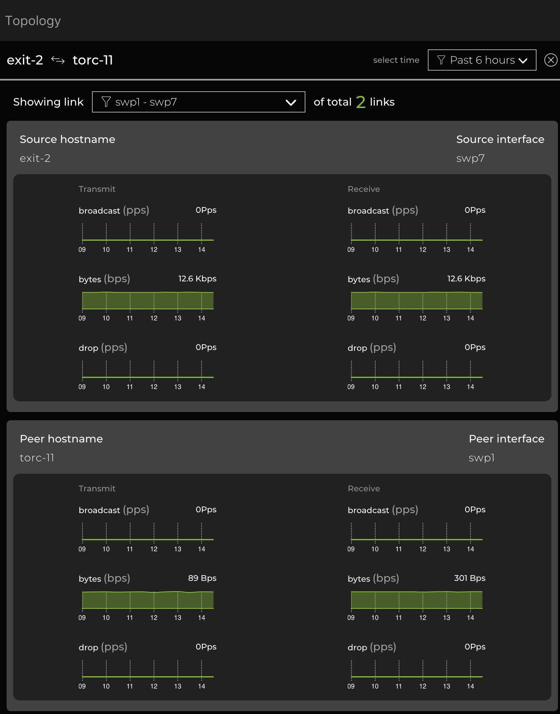Click torc-11 receive bytes chart showing 301 Bps
Viewport: 560px width, 714px height.
(x=416, y=600)
